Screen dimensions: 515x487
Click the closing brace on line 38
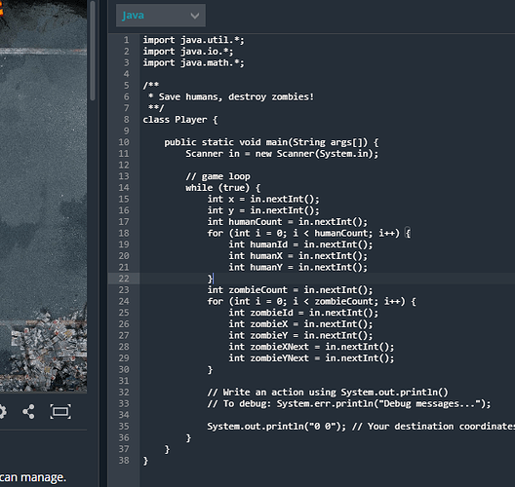point(145,461)
